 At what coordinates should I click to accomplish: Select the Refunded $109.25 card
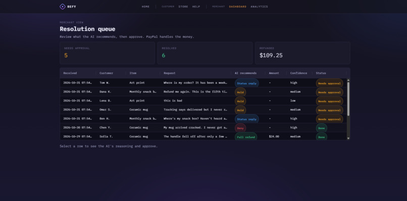coord(302,53)
